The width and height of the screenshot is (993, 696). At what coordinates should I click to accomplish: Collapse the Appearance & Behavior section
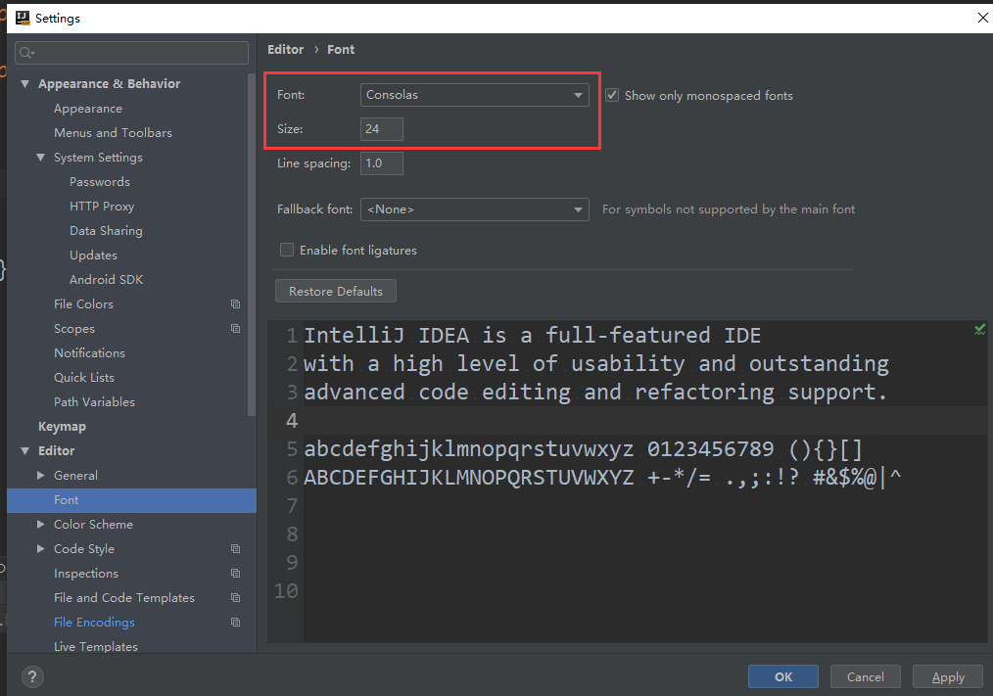[25, 83]
